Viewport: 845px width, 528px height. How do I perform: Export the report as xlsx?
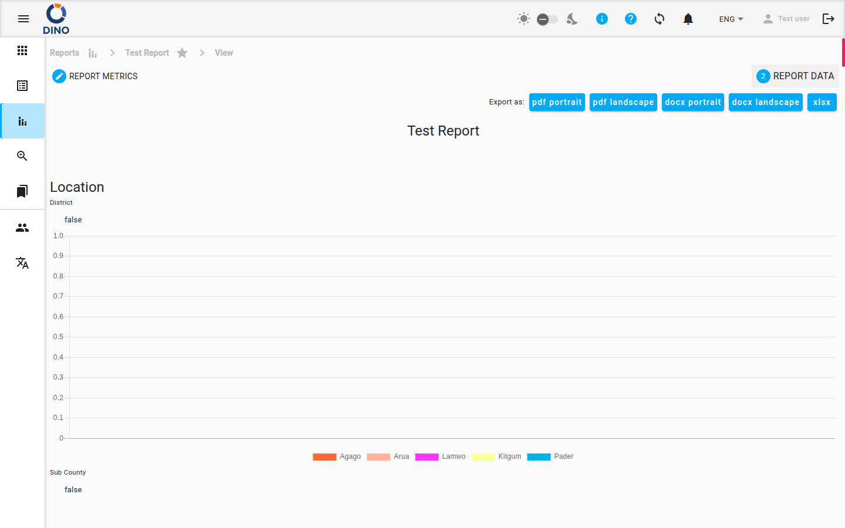tap(822, 102)
